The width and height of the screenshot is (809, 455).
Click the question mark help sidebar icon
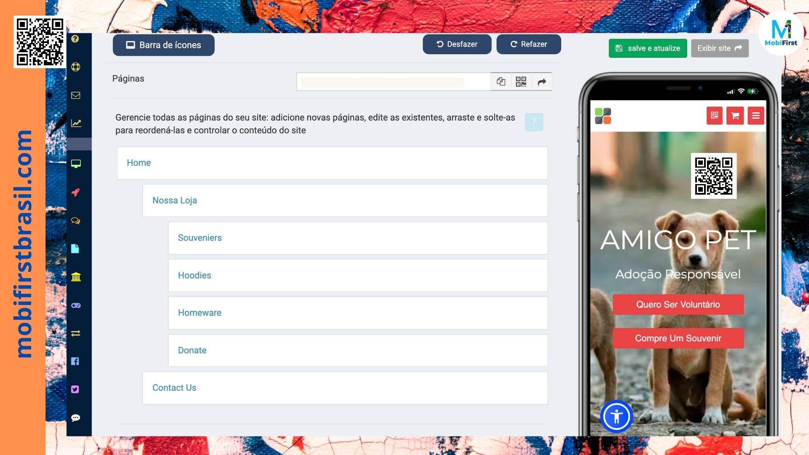(x=75, y=39)
